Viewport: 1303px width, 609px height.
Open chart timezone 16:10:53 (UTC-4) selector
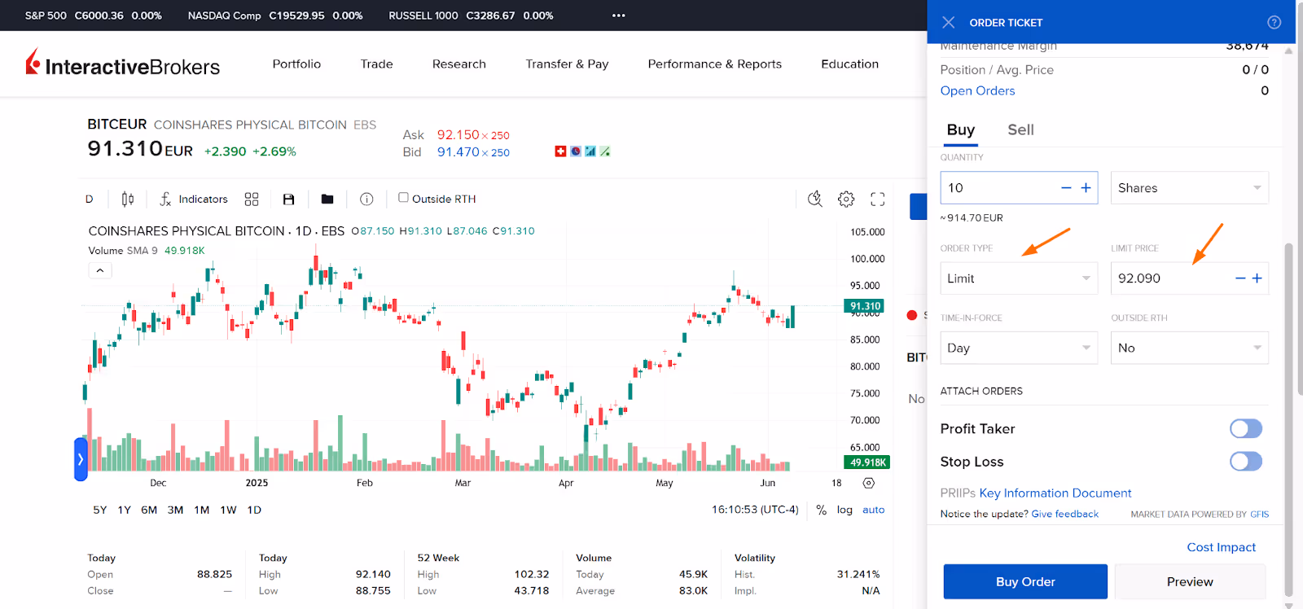(x=755, y=510)
